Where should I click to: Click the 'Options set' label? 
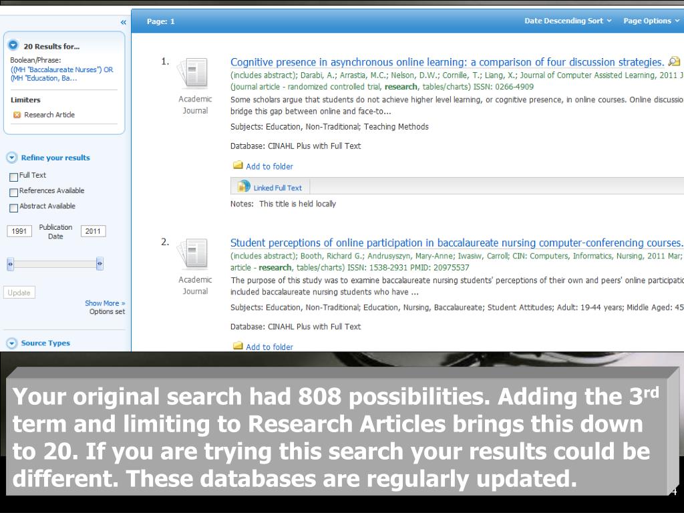[x=108, y=312]
